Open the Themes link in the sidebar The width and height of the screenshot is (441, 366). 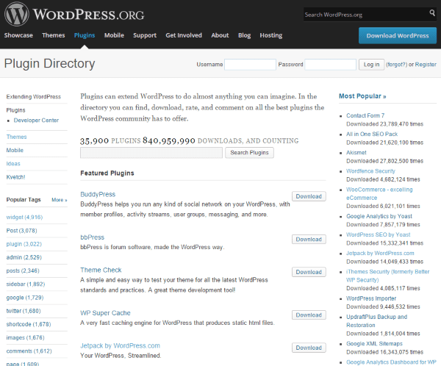pyautogui.click(x=17, y=137)
